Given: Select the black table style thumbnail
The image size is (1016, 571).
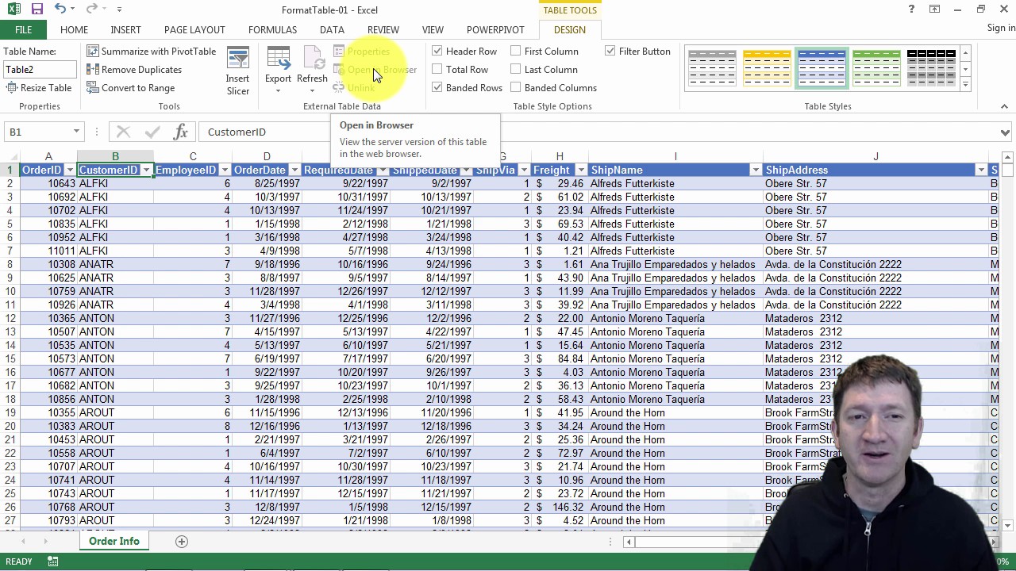Looking at the screenshot, I should pos(931,68).
